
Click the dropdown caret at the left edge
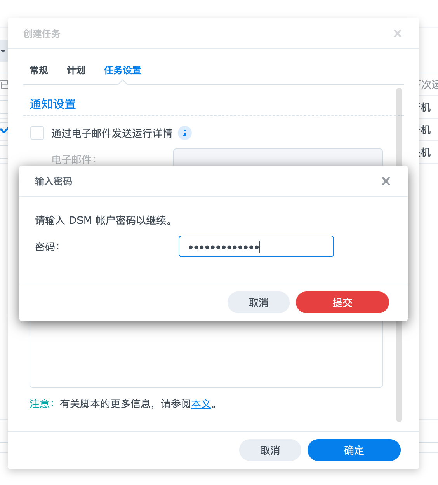coord(3,51)
